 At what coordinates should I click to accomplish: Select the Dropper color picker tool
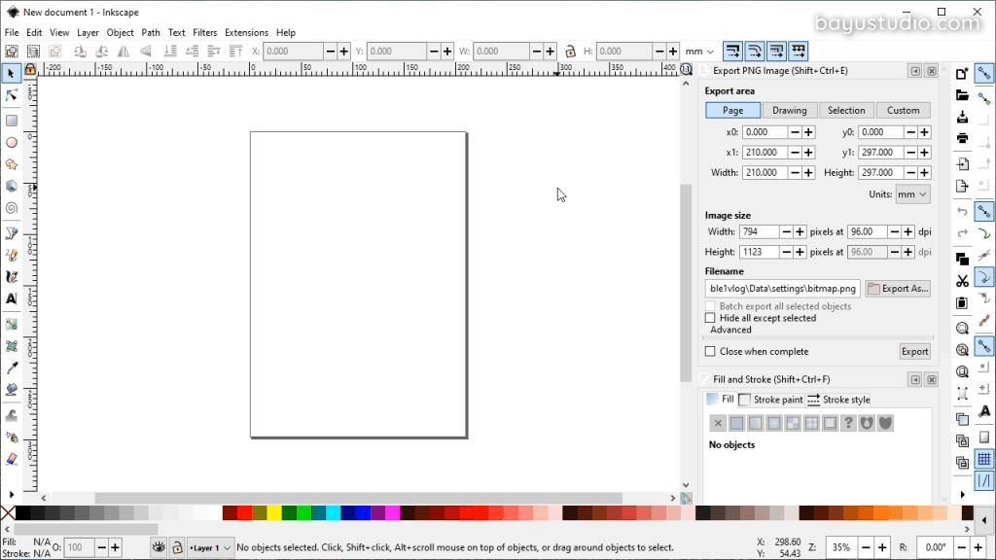point(12,368)
